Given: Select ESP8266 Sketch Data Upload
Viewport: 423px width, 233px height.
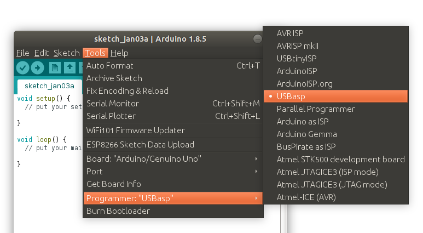Looking at the screenshot, I should click(x=173, y=145).
